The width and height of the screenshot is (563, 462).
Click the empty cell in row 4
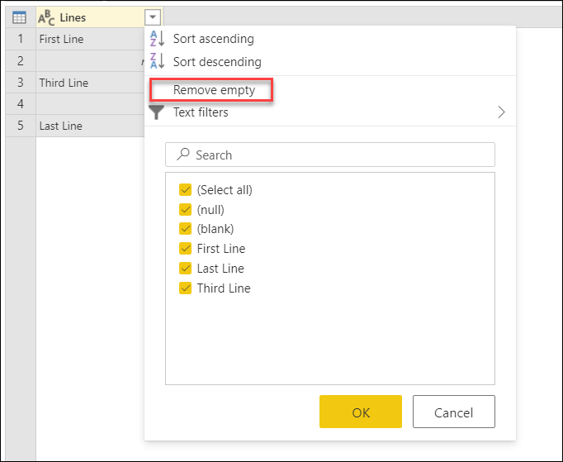tap(90, 104)
